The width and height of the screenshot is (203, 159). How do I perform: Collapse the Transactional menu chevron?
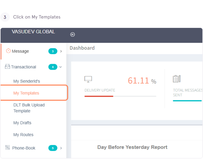[61, 67]
